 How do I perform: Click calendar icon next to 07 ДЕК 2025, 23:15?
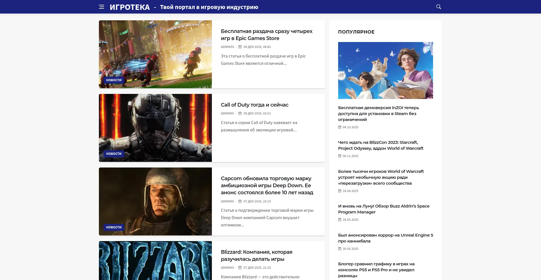click(240, 201)
